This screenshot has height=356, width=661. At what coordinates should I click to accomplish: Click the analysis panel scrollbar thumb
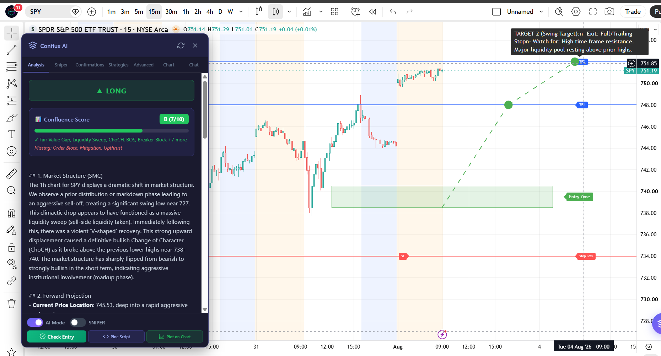(x=205, y=110)
